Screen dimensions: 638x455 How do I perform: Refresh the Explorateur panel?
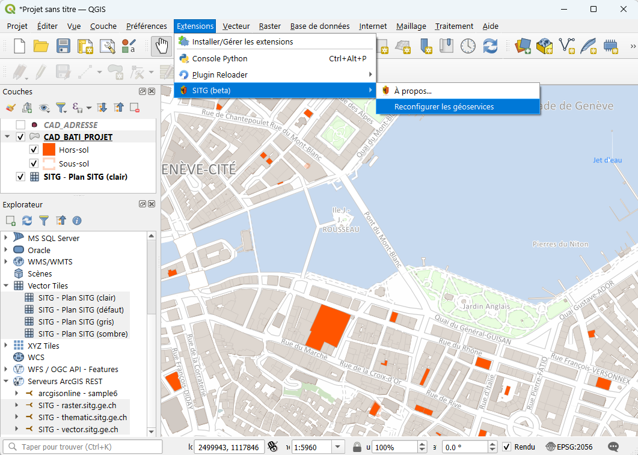[27, 221]
